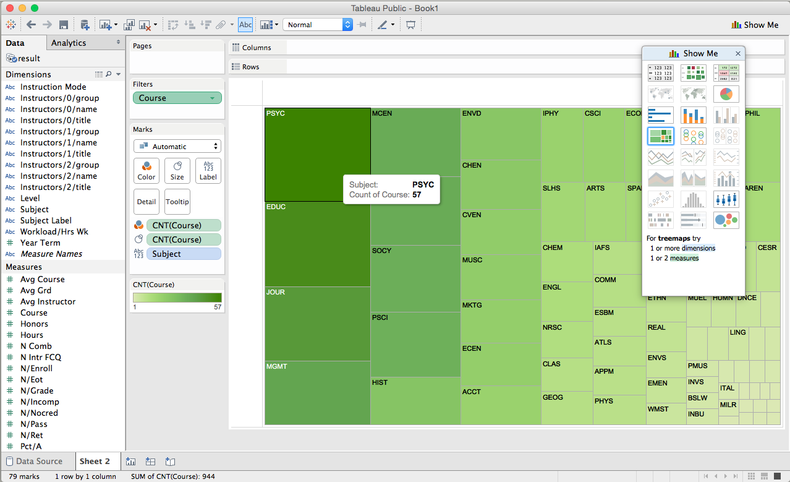Viewport: 790px width, 482px height.
Task: Open the Automatic mark type dropdown
Action: (x=177, y=147)
